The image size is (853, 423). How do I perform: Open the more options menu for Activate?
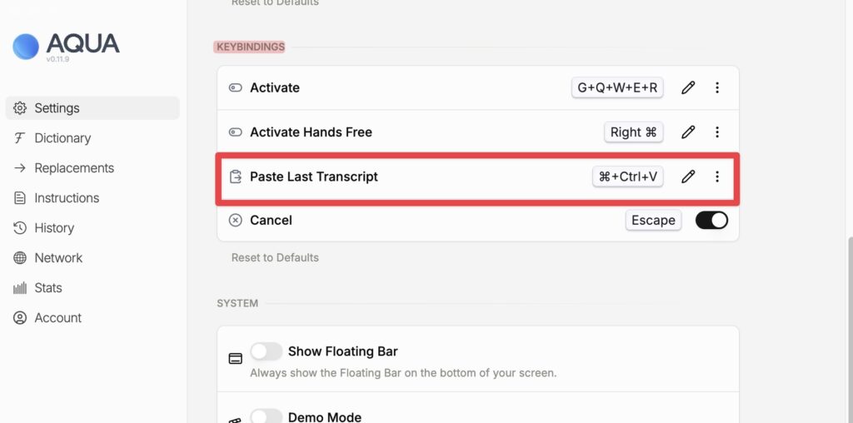(717, 87)
